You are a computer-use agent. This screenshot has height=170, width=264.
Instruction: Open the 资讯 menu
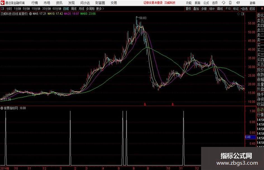[59, 3]
